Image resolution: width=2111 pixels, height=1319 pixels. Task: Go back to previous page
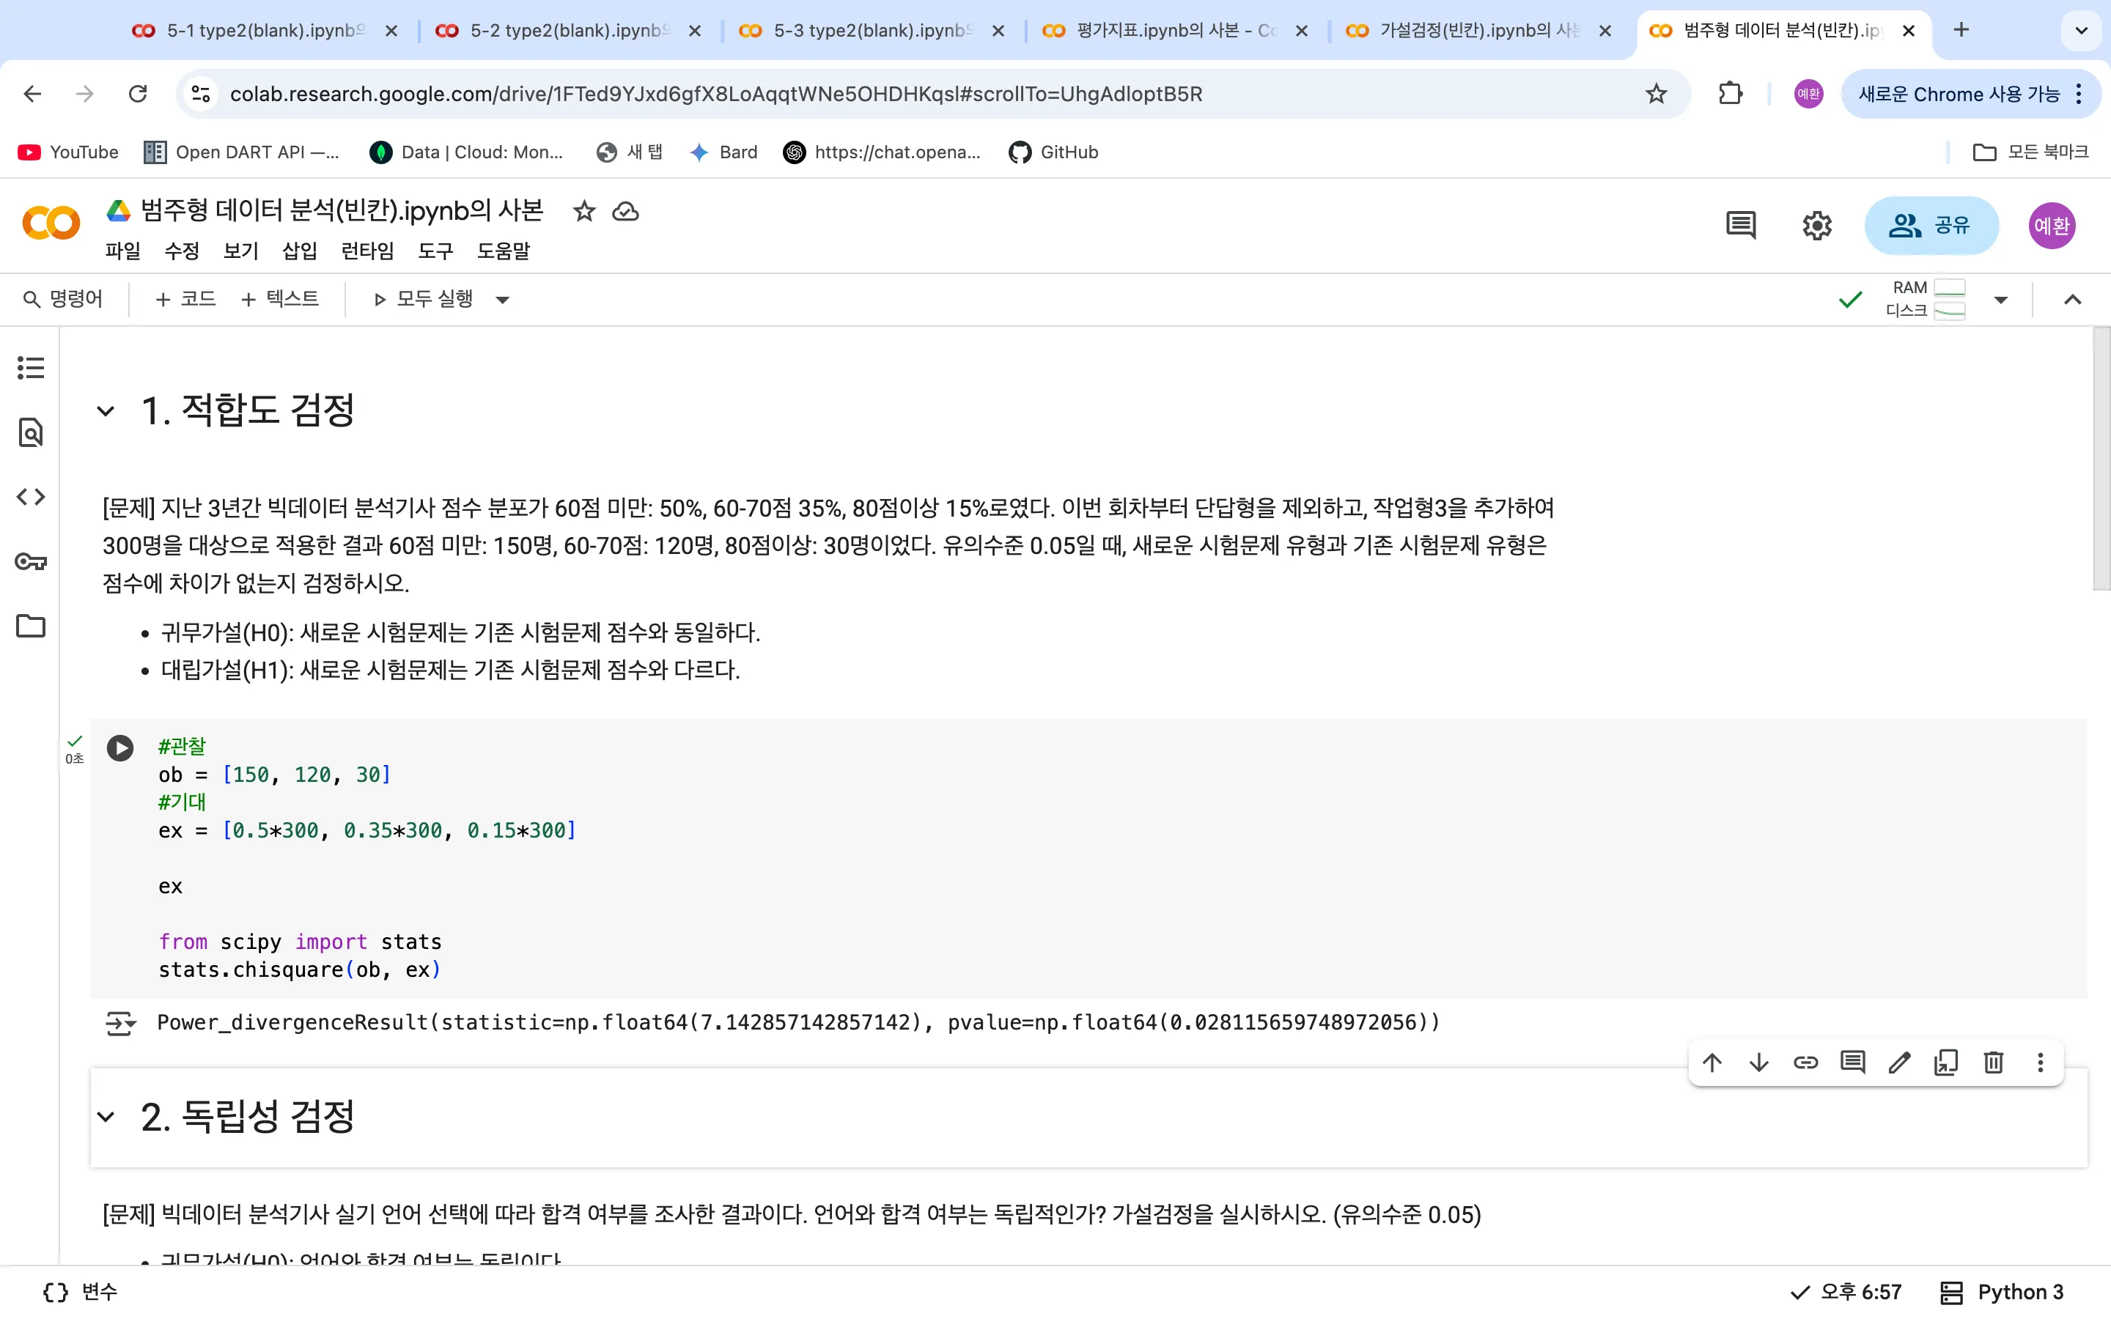(32, 93)
